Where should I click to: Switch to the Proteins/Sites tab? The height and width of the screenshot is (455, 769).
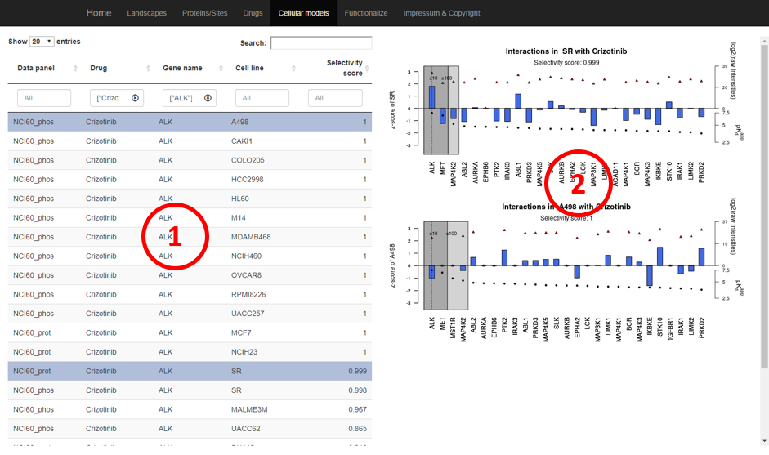pos(204,13)
